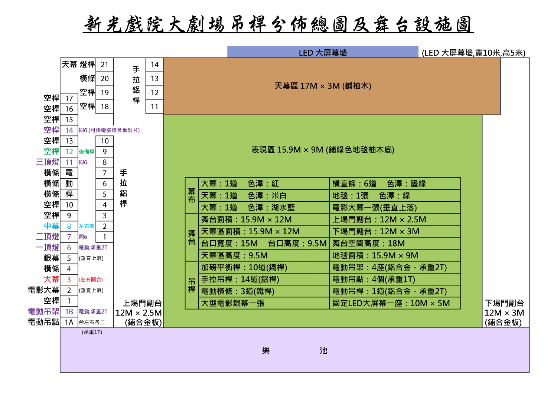Click table cell 舞台面積:15.9M × 12M
The height and width of the screenshot is (393, 557).
click(264, 219)
